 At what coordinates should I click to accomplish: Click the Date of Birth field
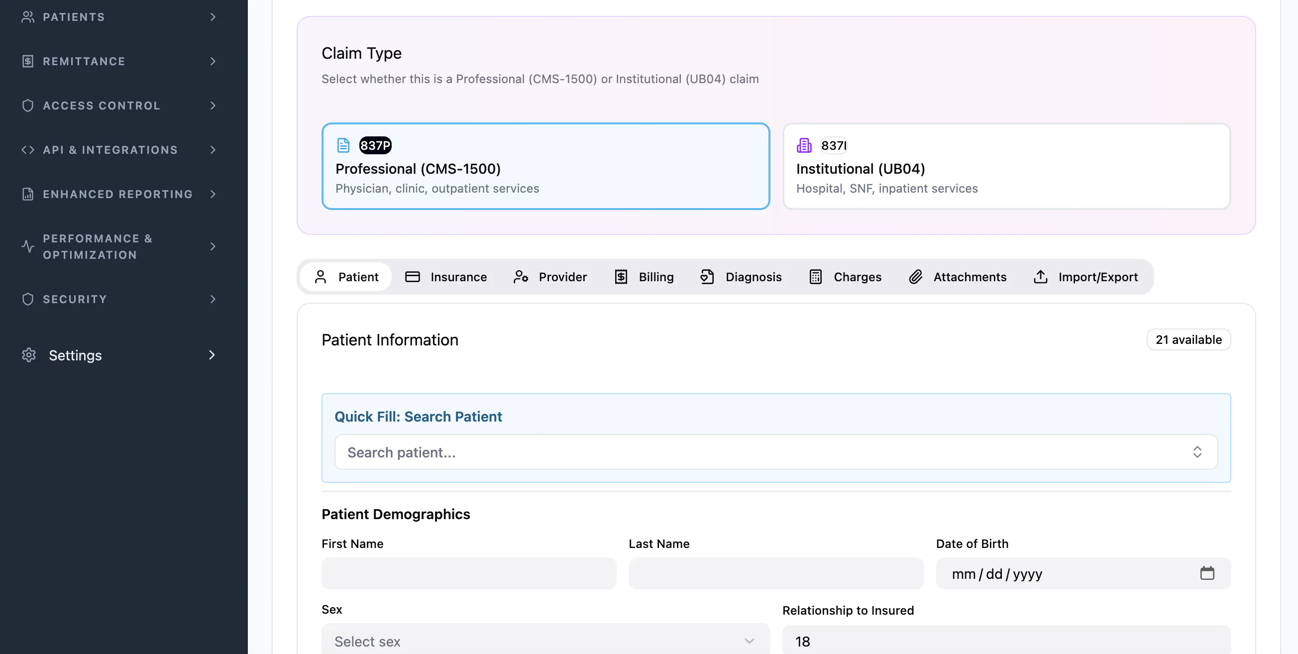[x=1083, y=573]
